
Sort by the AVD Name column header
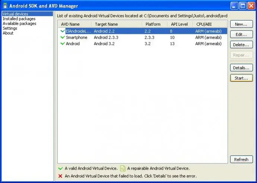pyautogui.click(x=75, y=24)
